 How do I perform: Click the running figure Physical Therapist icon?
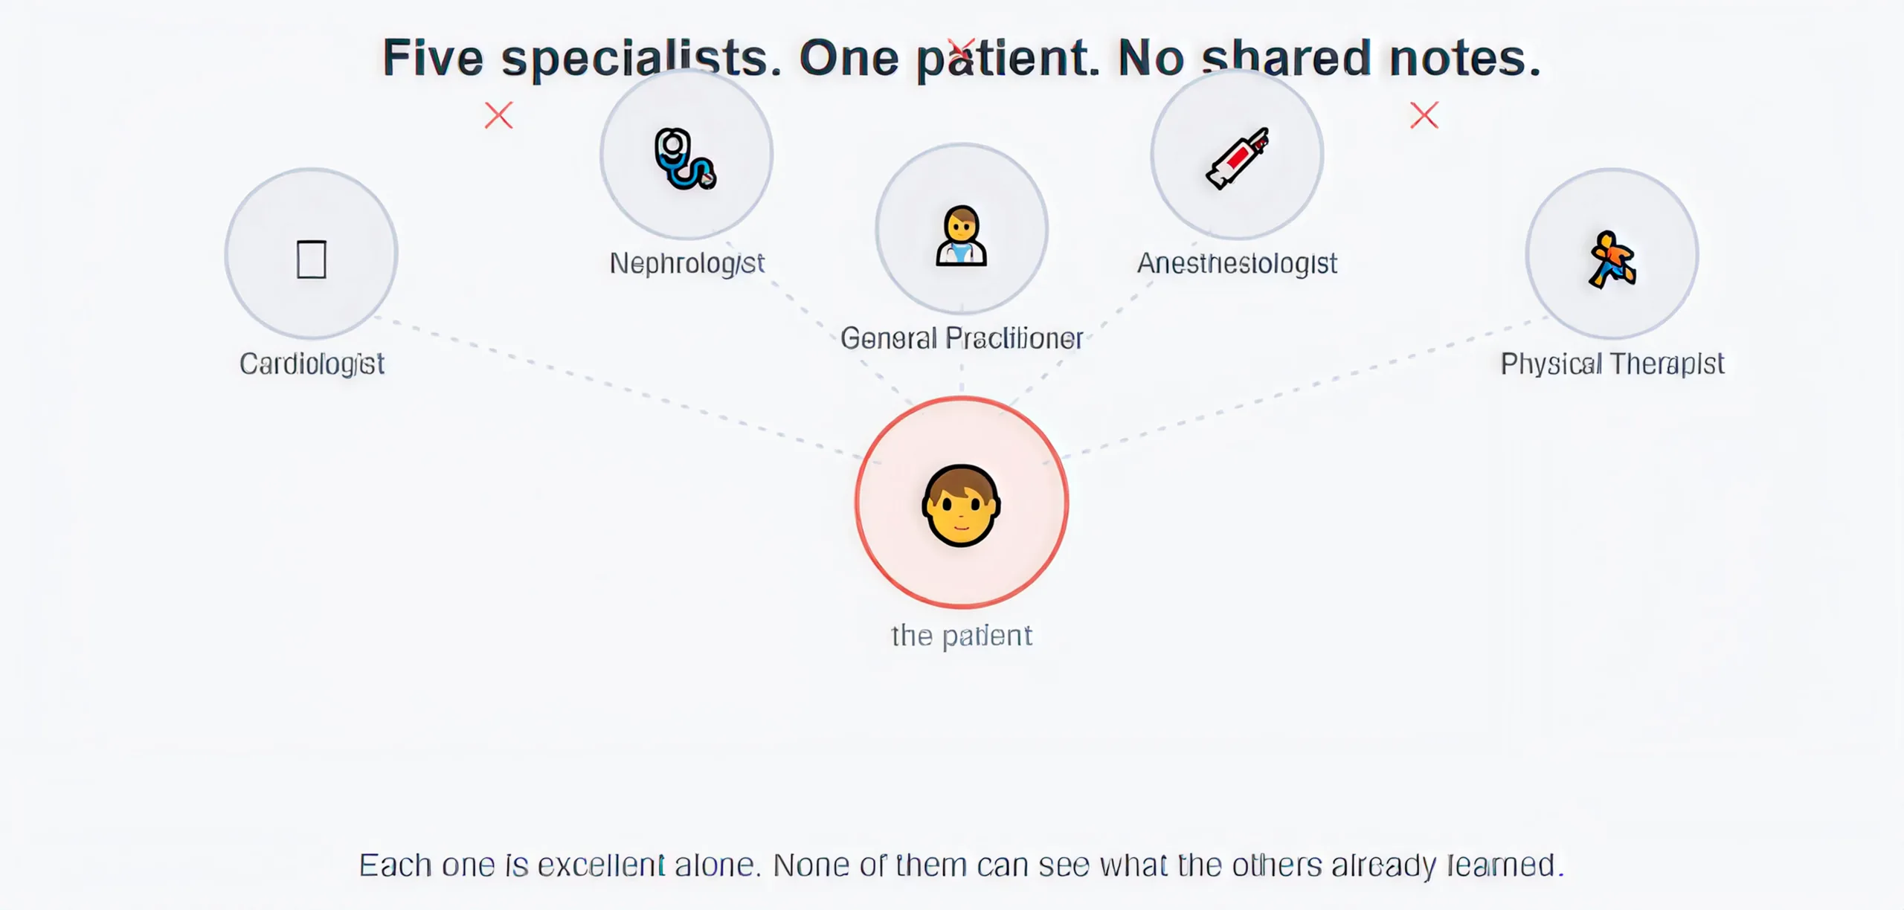click(1612, 259)
